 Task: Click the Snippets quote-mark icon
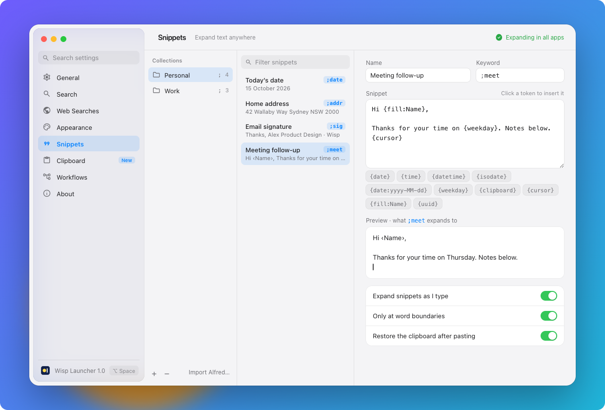47,143
